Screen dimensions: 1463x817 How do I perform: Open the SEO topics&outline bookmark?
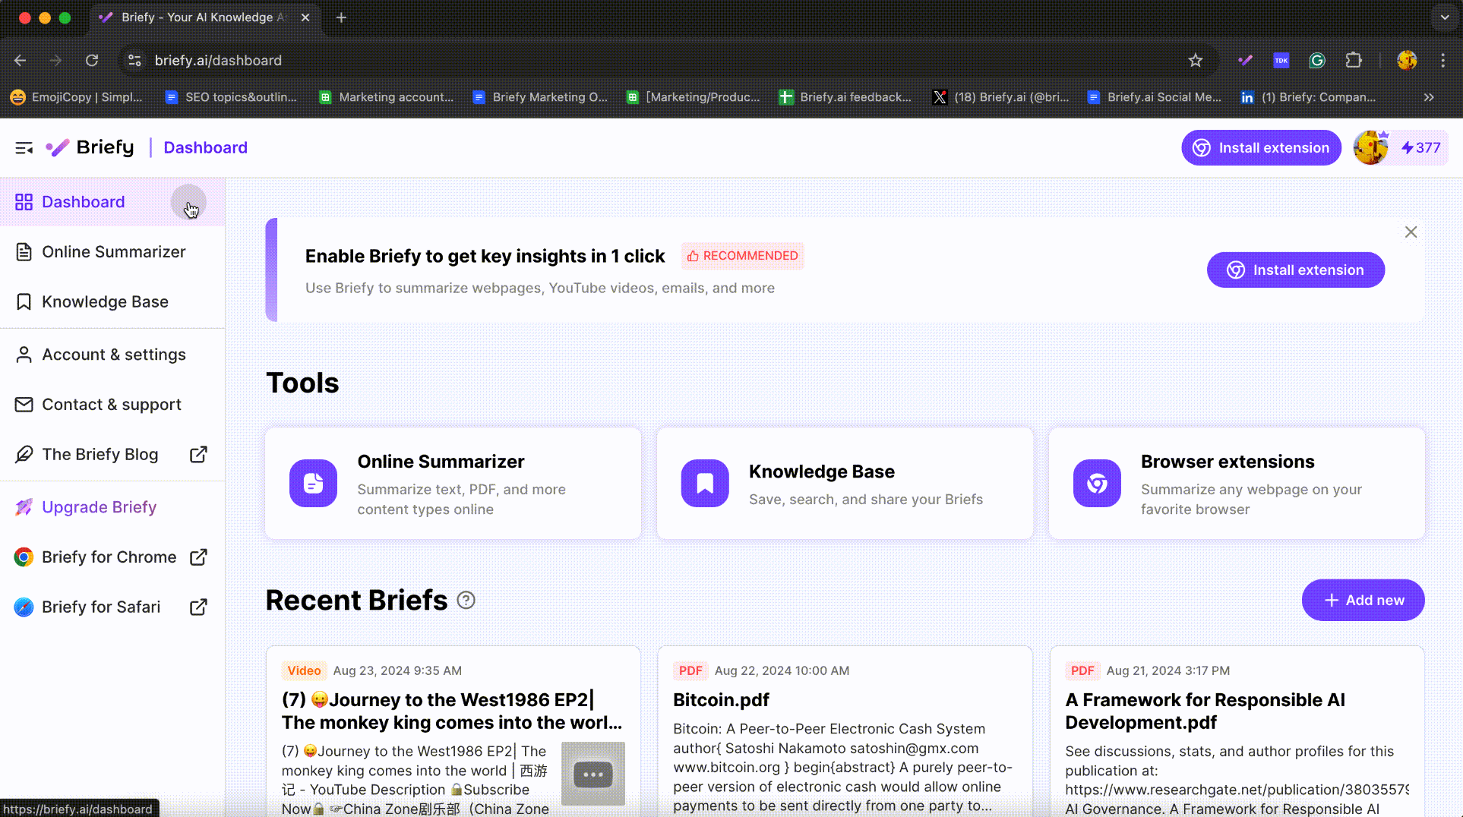point(230,97)
